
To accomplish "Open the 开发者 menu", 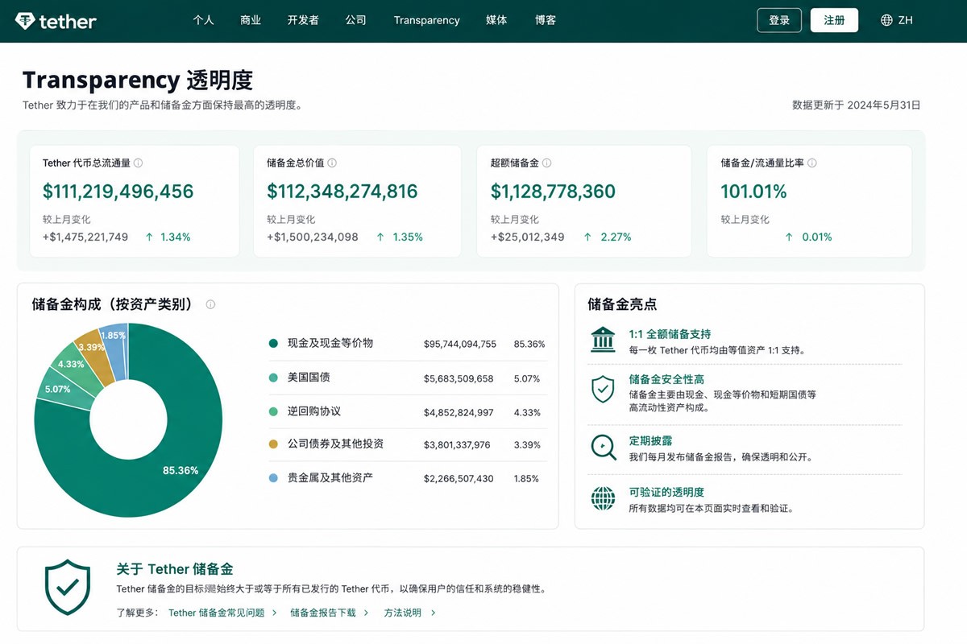I will (303, 20).
